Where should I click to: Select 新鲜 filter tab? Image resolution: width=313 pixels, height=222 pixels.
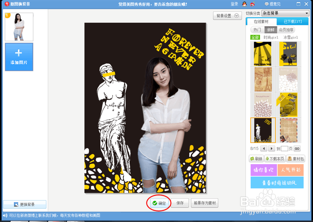click(x=271, y=30)
